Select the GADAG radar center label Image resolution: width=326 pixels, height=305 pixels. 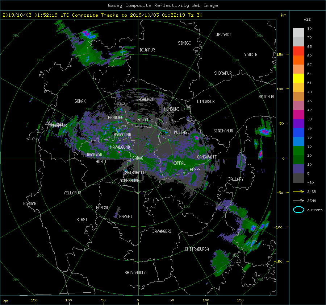click(x=138, y=158)
